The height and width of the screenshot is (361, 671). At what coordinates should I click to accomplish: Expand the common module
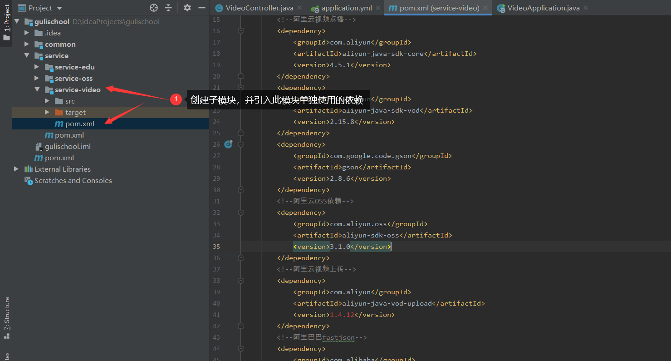[27, 44]
